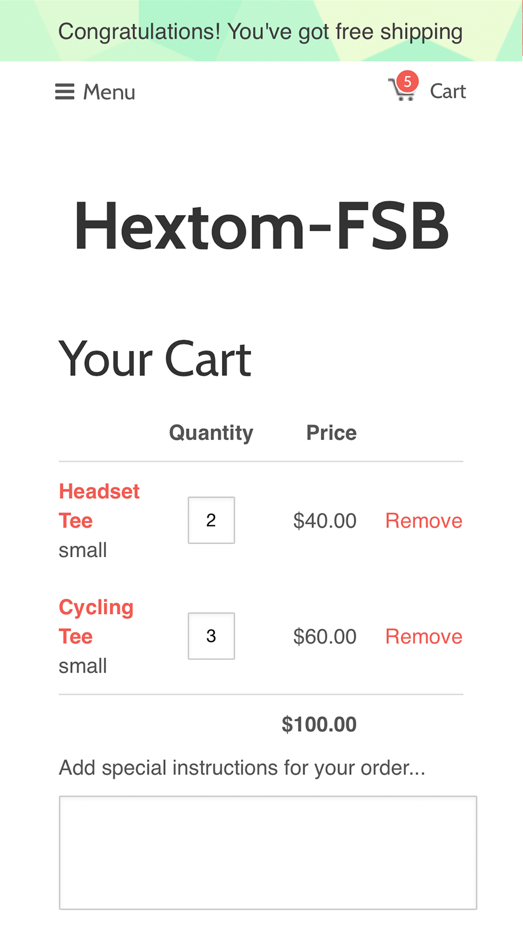Viewport: 523px width, 930px height.
Task: Select the Cycling Tee quantity field
Action: (211, 636)
